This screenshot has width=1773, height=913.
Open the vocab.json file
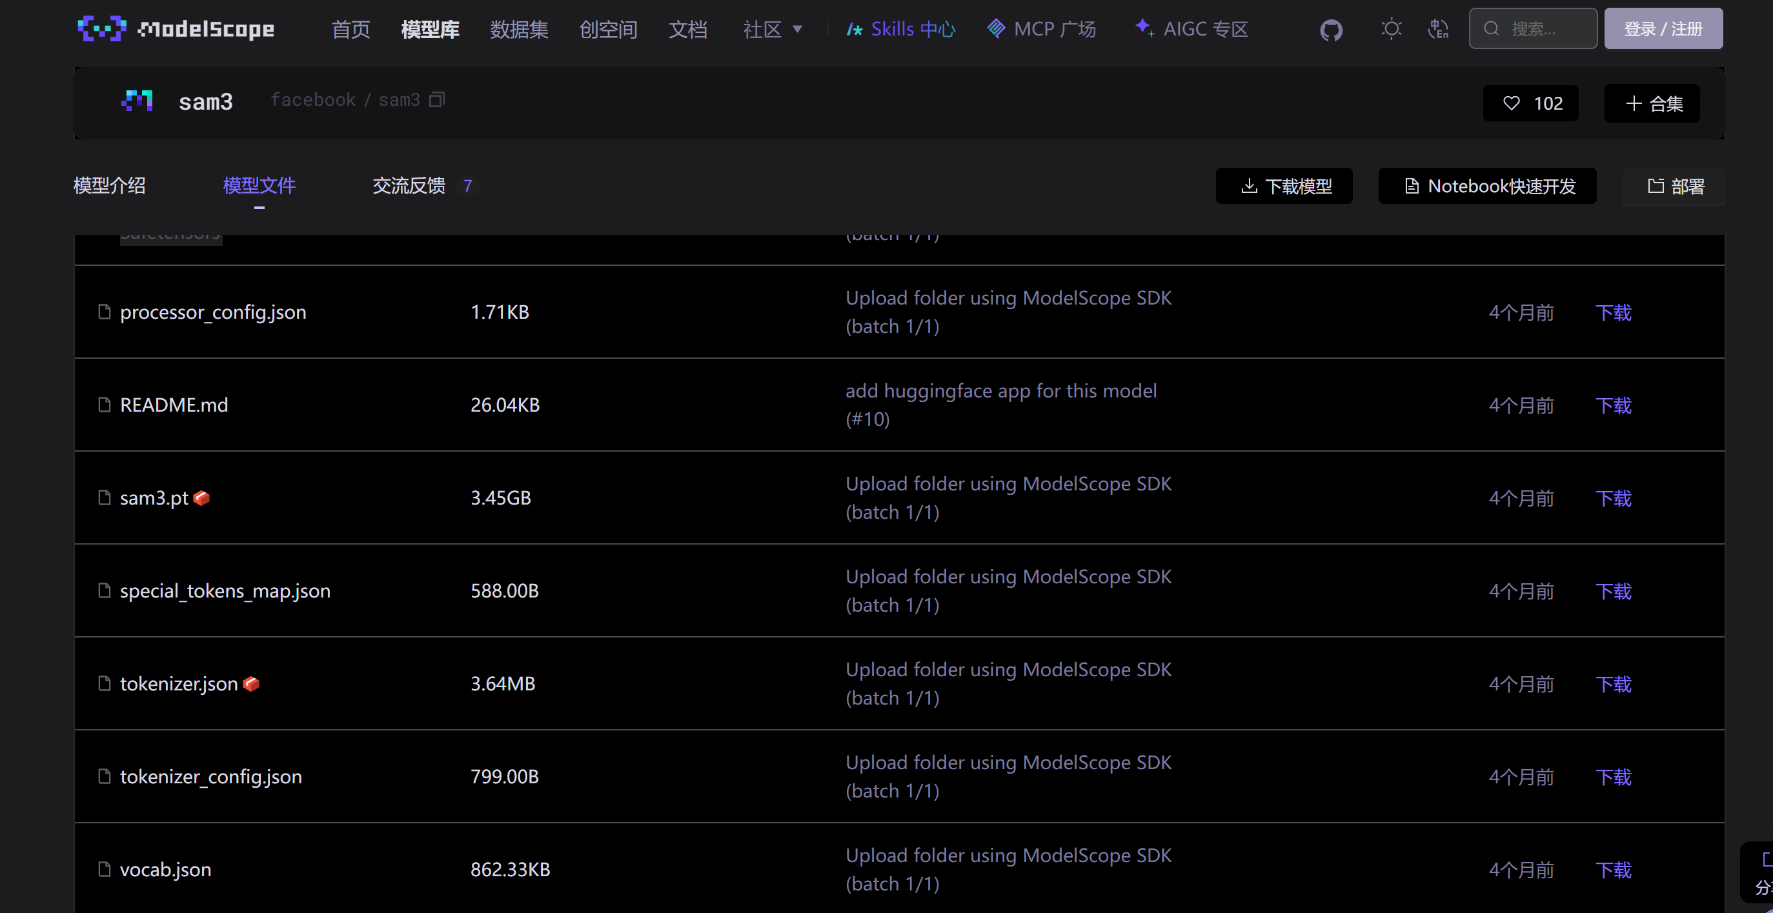coord(165,870)
